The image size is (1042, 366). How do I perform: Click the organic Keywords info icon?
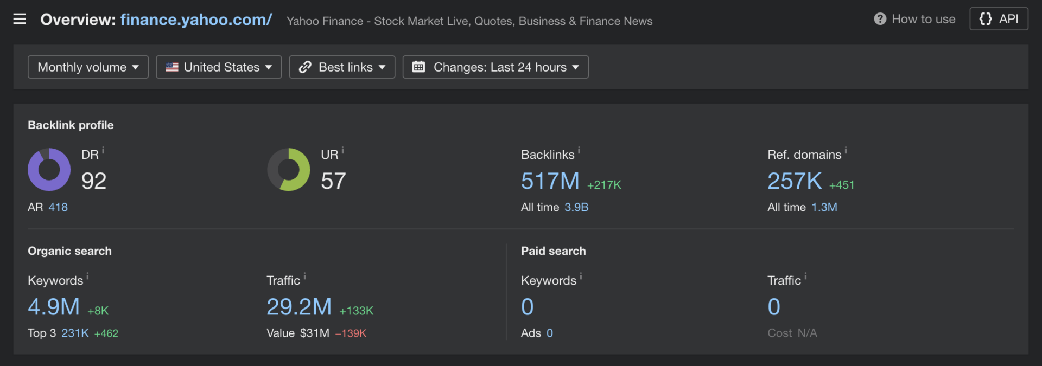point(87,277)
